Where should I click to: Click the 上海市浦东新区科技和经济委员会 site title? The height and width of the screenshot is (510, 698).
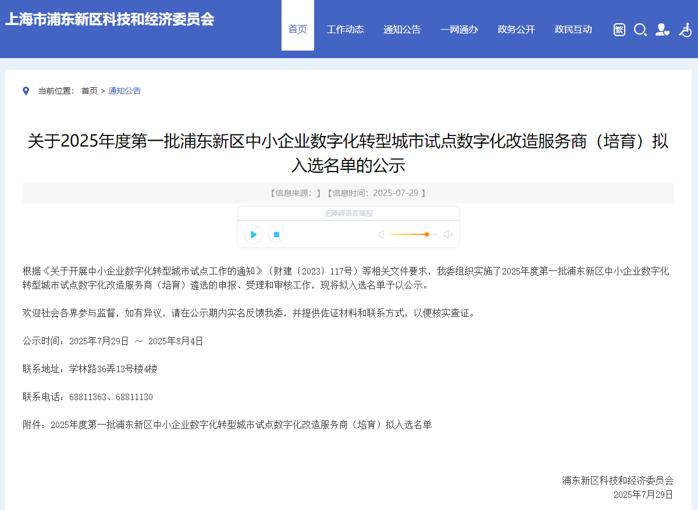[x=109, y=19]
